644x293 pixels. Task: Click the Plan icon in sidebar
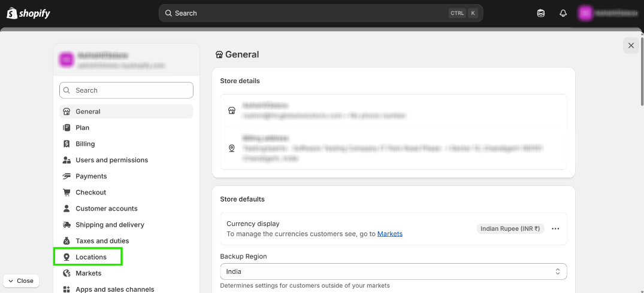(x=66, y=128)
